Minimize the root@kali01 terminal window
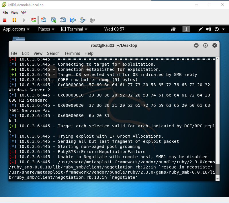Viewport: 229px width, 203px height. 196,45
